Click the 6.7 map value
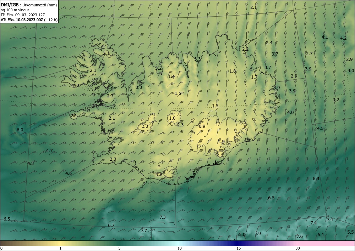The height and width of the screenshot is (251, 355). click(x=111, y=225)
